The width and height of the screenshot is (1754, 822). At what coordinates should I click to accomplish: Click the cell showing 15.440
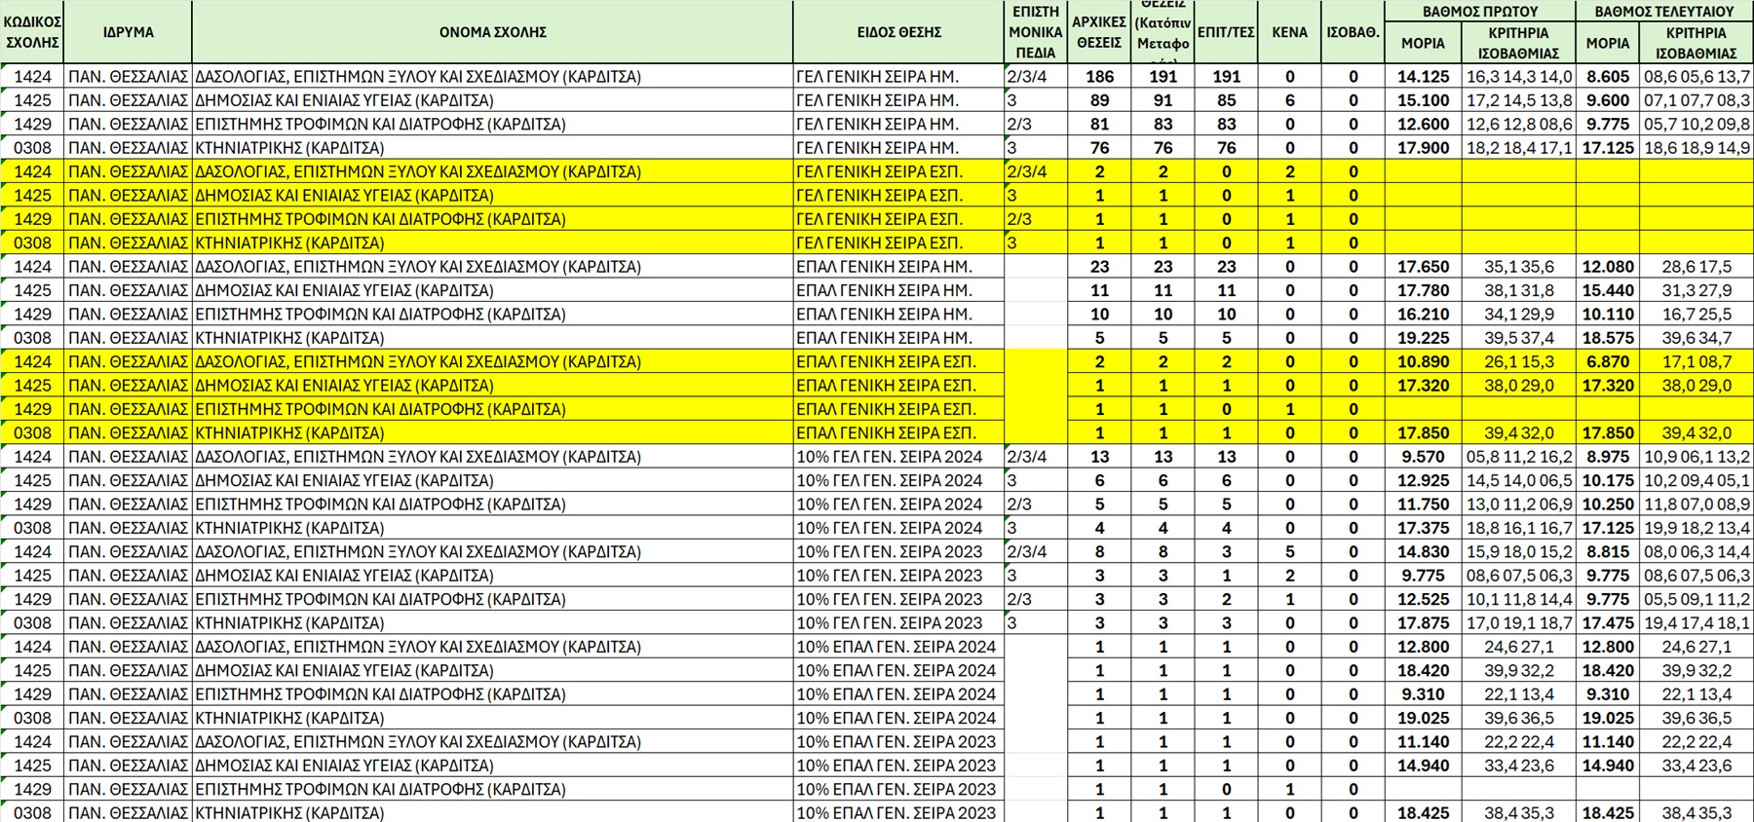[x=1608, y=290]
